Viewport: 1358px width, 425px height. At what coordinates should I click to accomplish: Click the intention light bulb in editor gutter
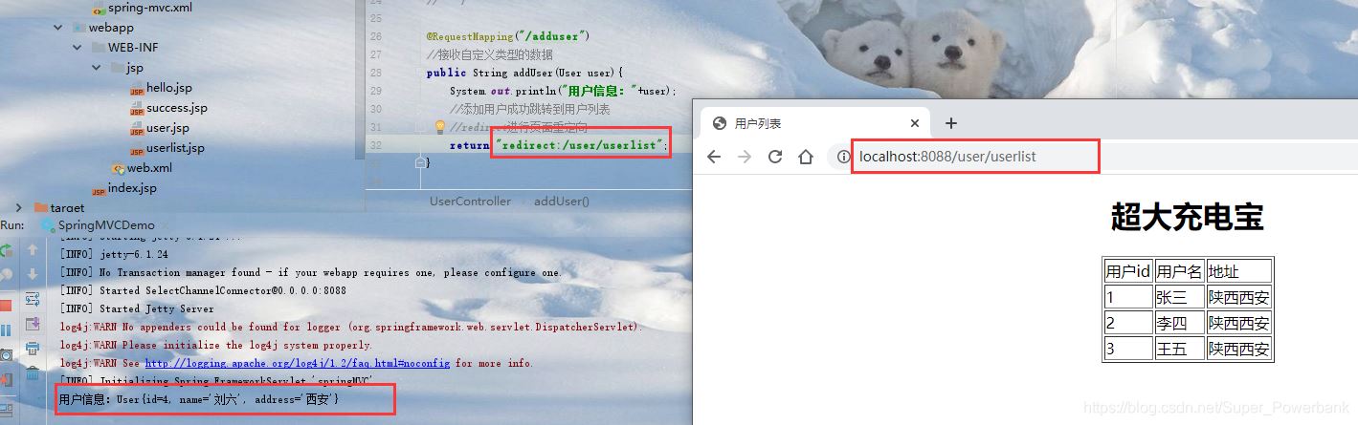coord(440,126)
